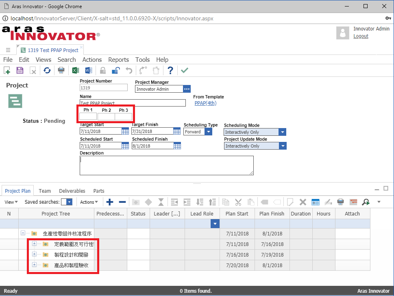
Task: Click the blue Unlock padlock icon
Action: click(x=115, y=70)
